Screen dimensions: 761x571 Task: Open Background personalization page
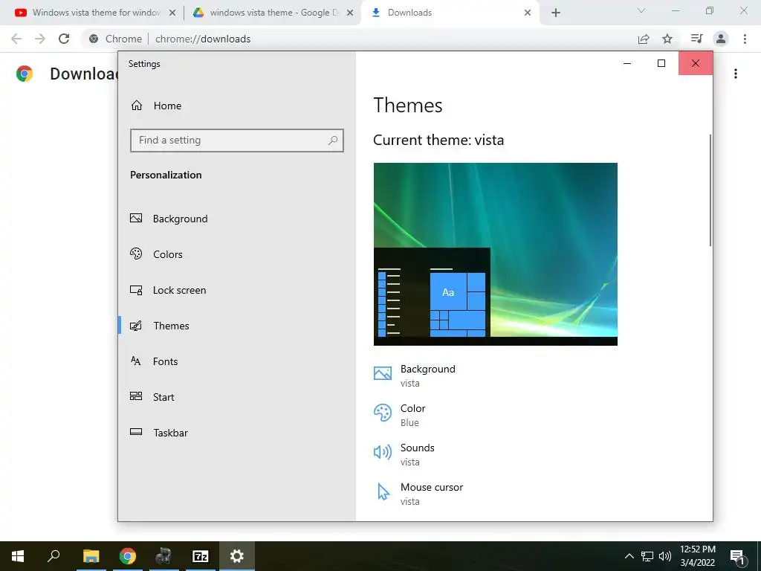(169, 219)
